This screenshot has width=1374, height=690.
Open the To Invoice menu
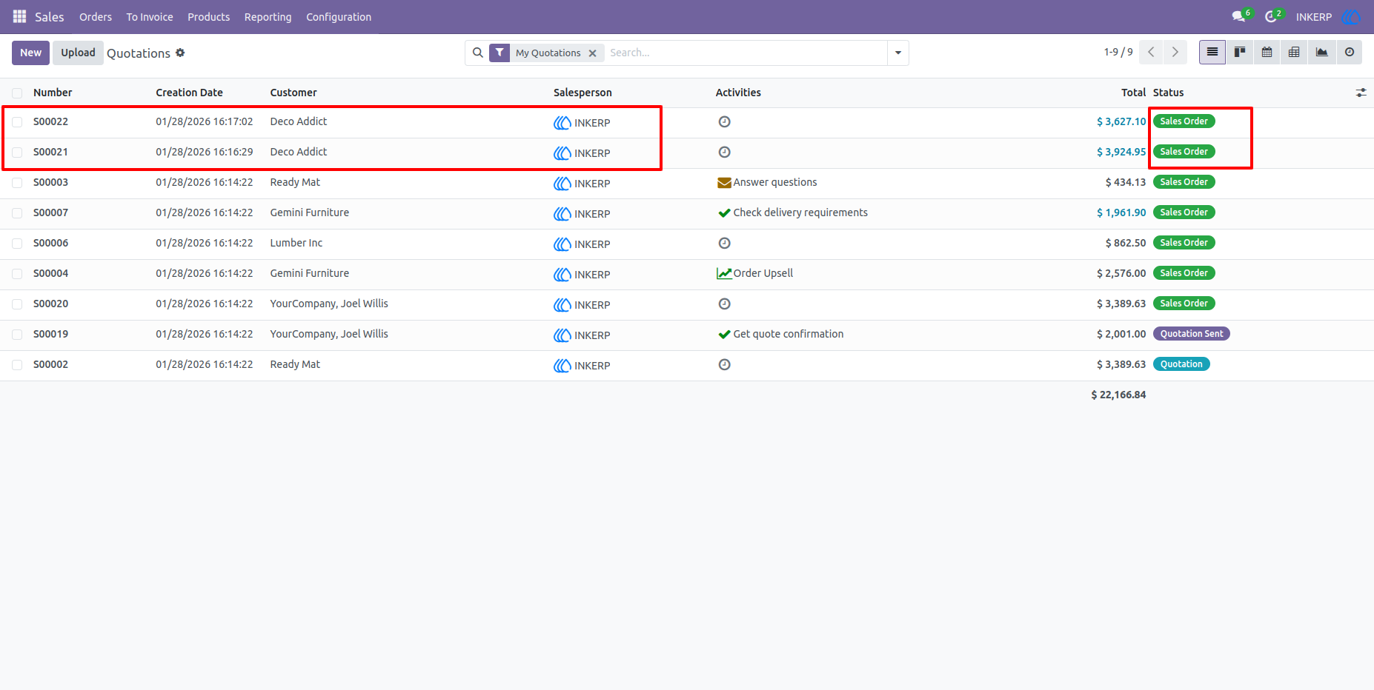(149, 17)
